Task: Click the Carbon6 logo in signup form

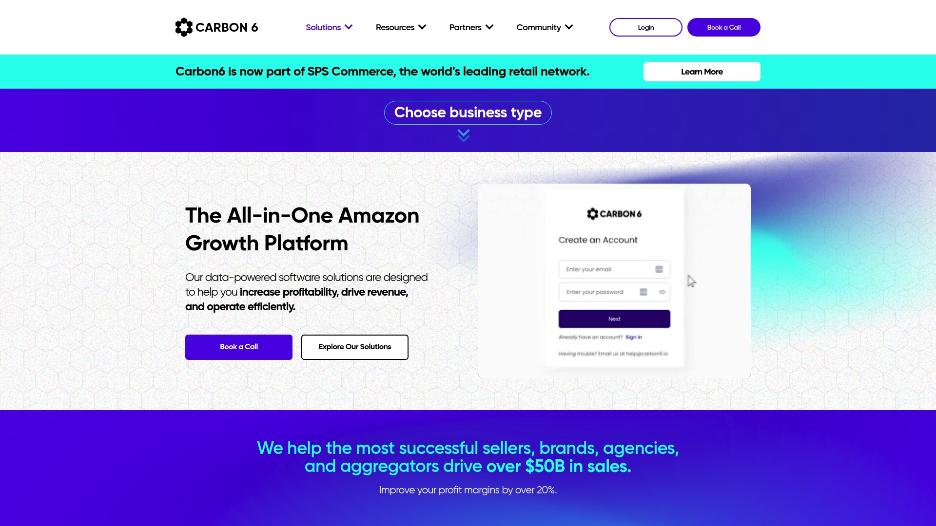Action: coord(615,213)
